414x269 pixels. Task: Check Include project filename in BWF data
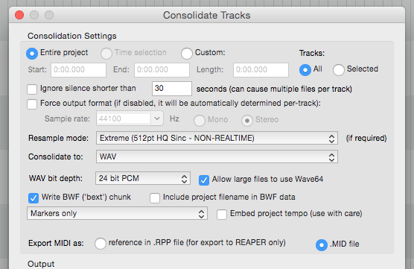155,198
